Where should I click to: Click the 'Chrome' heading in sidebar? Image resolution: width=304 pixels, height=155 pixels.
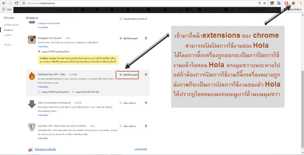[x=9, y=18]
